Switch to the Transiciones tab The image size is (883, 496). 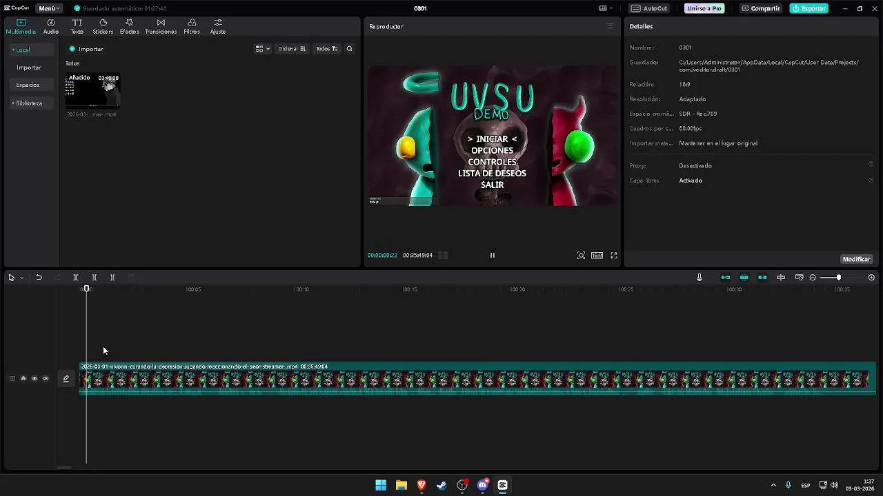(x=161, y=27)
